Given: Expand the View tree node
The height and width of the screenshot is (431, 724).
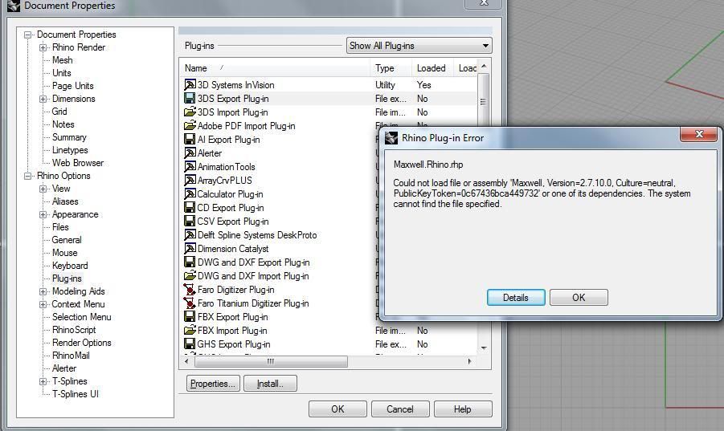Looking at the screenshot, I should [43, 189].
